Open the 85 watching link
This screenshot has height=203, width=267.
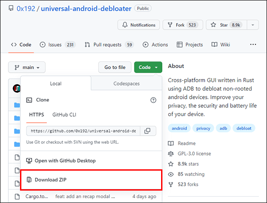(x=191, y=174)
